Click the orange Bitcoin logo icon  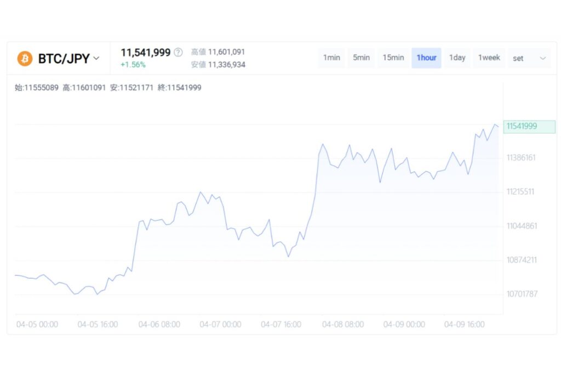tap(25, 59)
